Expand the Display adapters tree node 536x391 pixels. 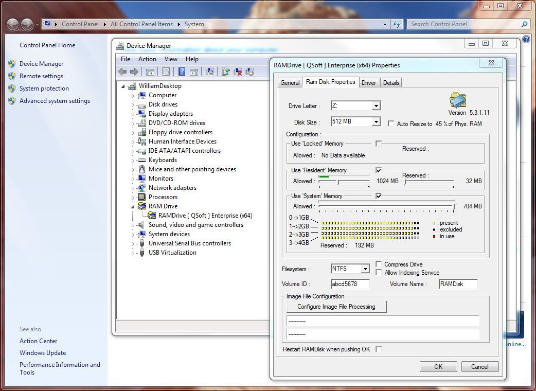[133, 114]
